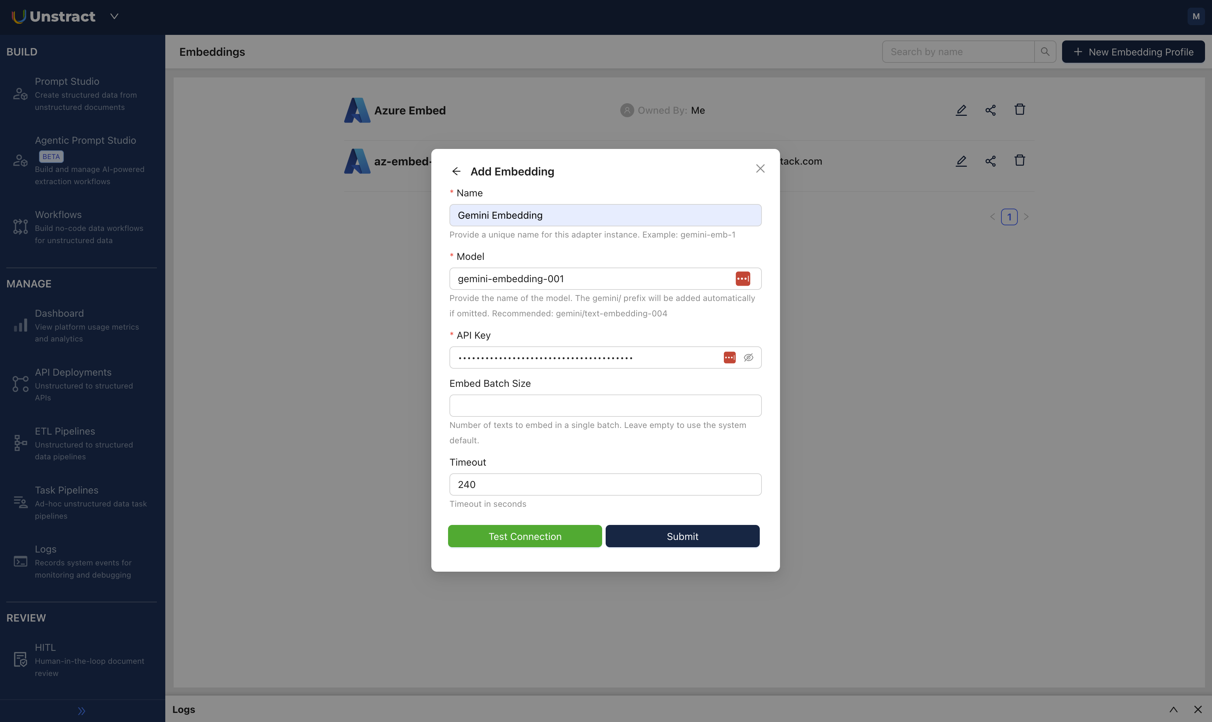Go to API Deployments in sidebar
Screen dimensions: 1212x722
coord(73,372)
